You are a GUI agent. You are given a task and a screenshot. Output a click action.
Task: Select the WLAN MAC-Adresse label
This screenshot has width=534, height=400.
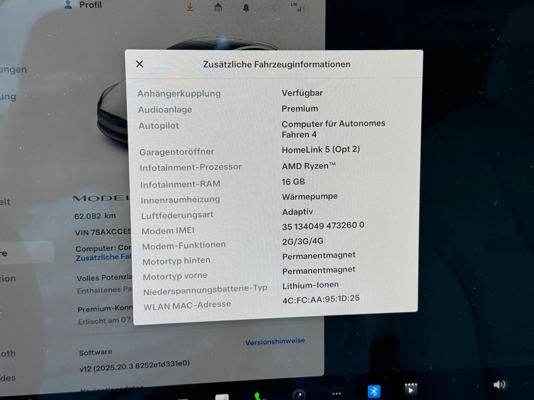point(187,305)
